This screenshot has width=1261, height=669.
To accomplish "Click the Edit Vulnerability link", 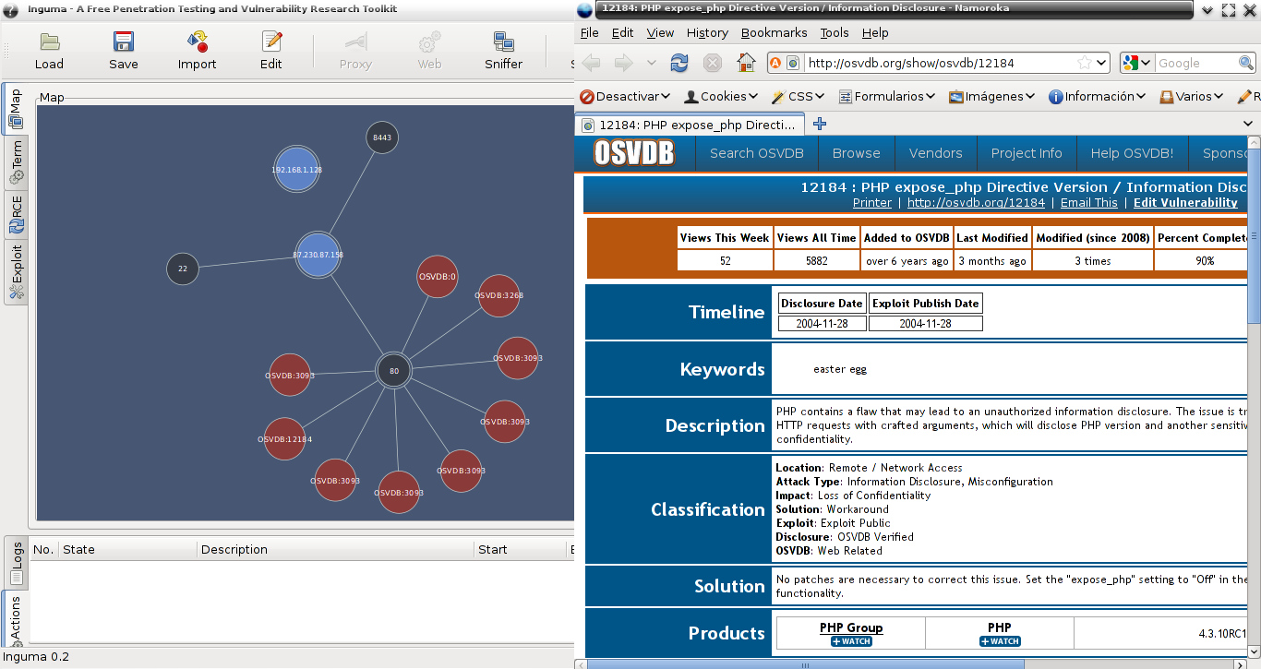I will 1185,203.
